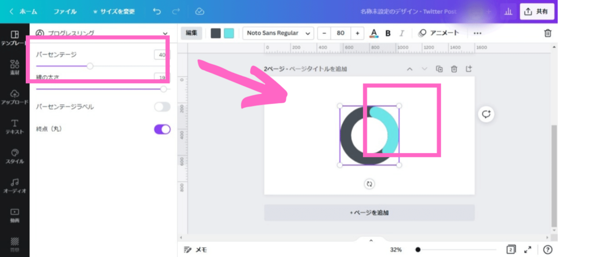Open the help question mark button
This screenshot has width=589, height=257.
click(548, 250)
